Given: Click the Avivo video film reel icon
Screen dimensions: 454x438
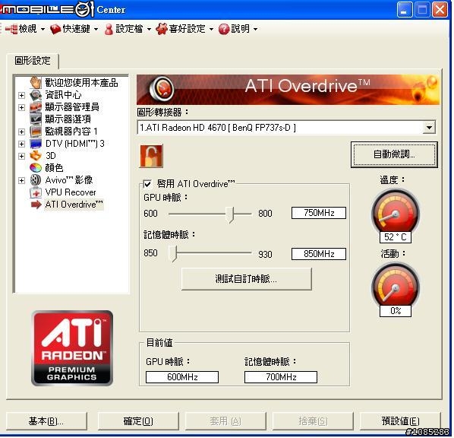Looking at the screenshot, I should tap(36, 180).
